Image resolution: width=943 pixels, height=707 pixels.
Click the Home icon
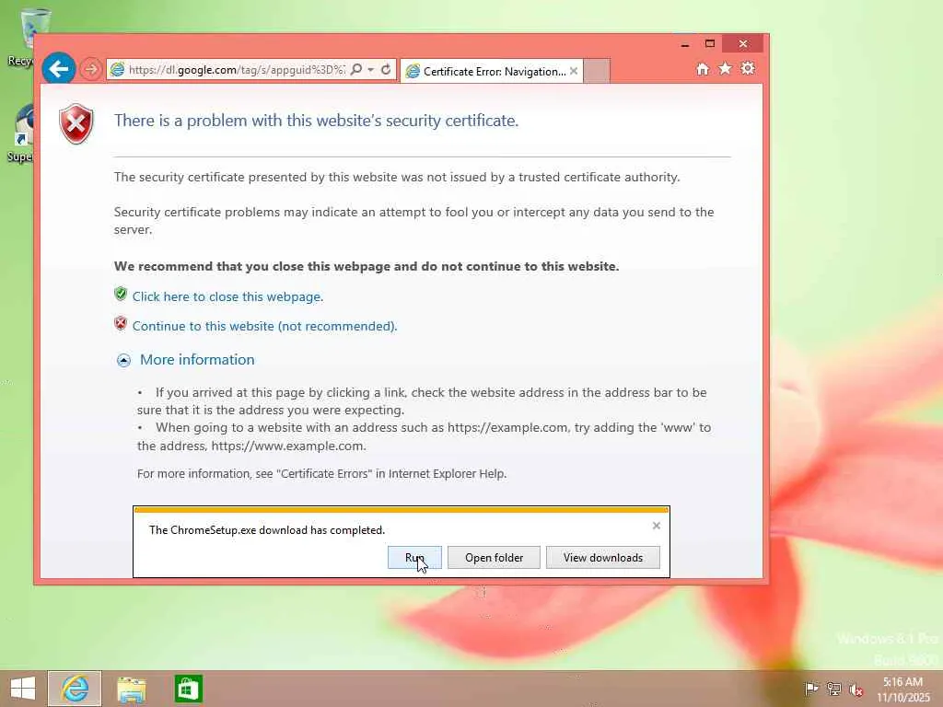(x=703, y=68)
